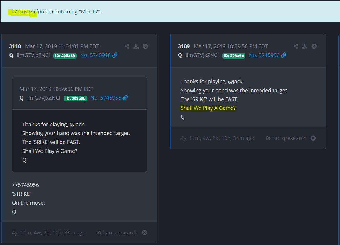Click the 'STRIKE' correction line
This screenshot has width=340, height=245.
21,194
